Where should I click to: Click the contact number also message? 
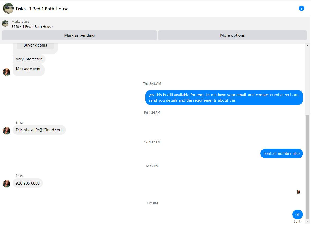pos(282,154)
